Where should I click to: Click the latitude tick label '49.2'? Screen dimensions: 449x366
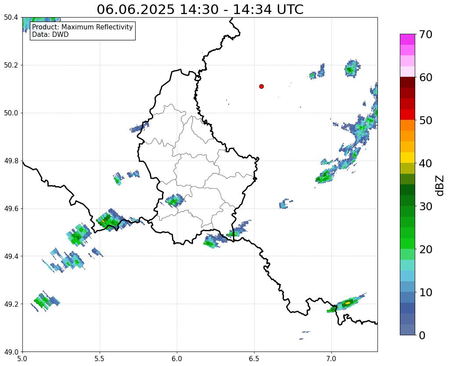11,304
